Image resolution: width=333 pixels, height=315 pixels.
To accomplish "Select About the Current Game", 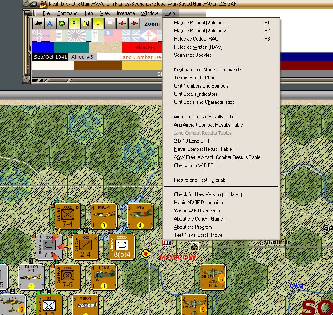I will (221, 219).
